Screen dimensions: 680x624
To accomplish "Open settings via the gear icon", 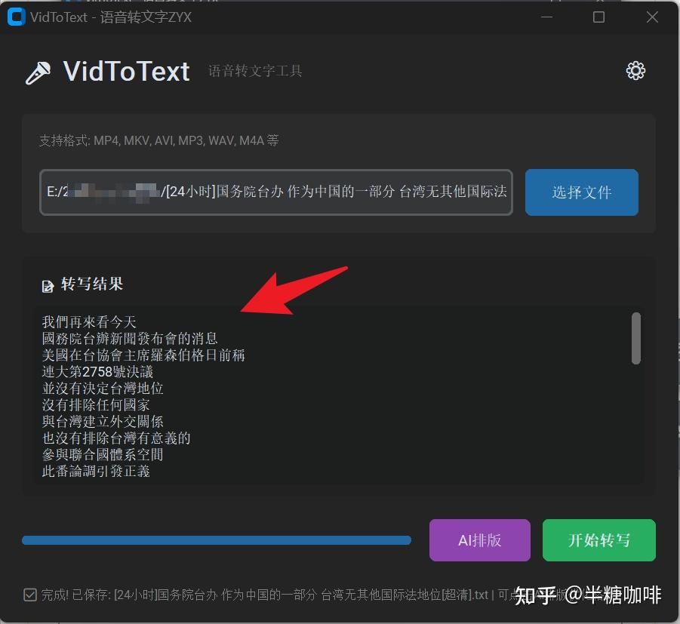I will pos(635,70).
